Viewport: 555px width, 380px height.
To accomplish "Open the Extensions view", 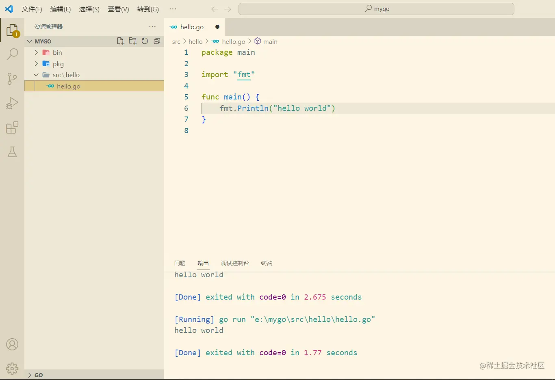I will (12, 127).
